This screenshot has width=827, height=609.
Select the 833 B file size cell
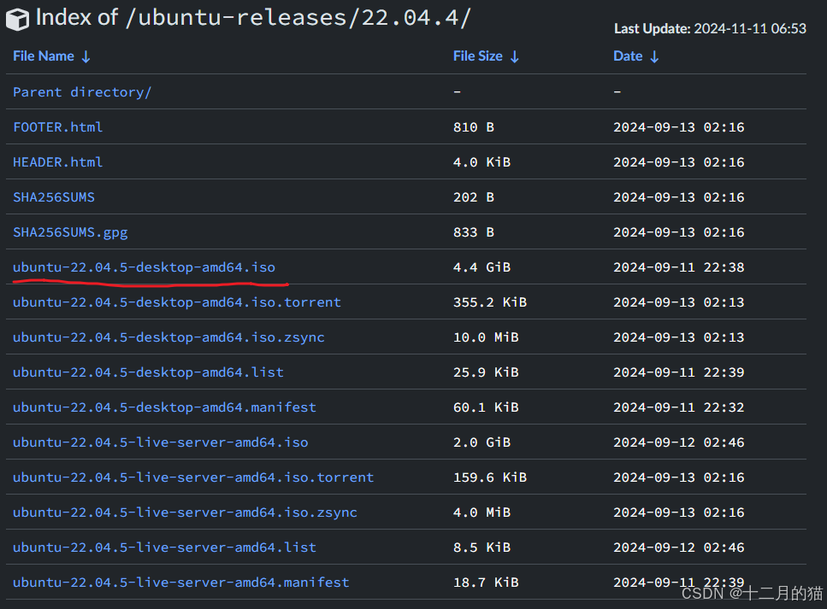click(x=474, y=232)
